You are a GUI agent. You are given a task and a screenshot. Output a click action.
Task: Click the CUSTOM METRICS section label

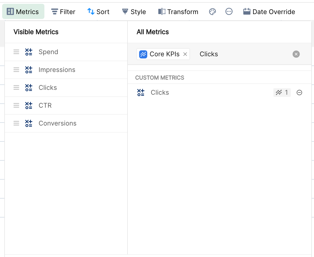[160, 78]
